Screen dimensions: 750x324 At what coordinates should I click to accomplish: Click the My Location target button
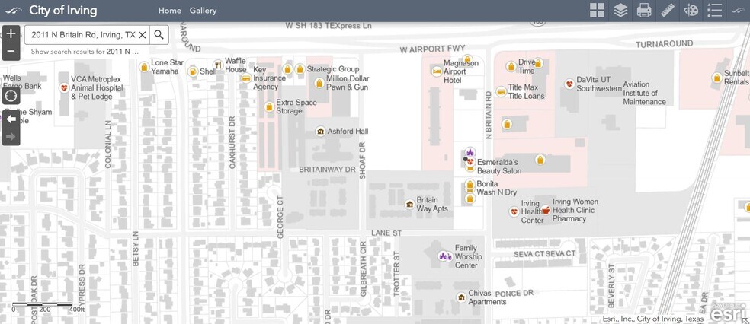pos(11,96)
